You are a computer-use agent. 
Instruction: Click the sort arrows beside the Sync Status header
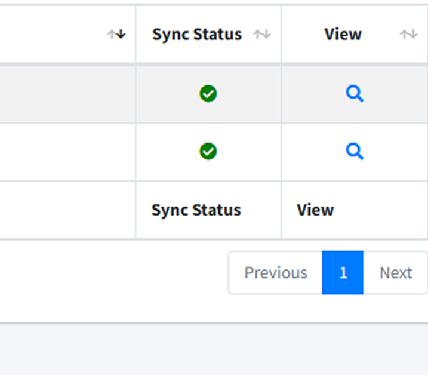[x=262, y=35]
